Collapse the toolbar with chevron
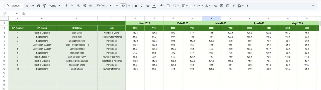Screen dimensions: 321x90 [313, 5]
